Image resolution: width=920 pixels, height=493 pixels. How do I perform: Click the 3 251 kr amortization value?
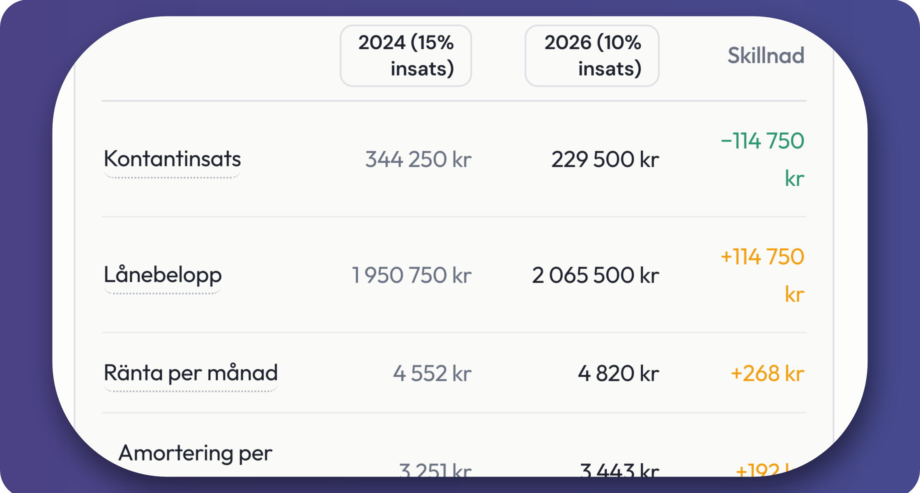coord(435,470)
